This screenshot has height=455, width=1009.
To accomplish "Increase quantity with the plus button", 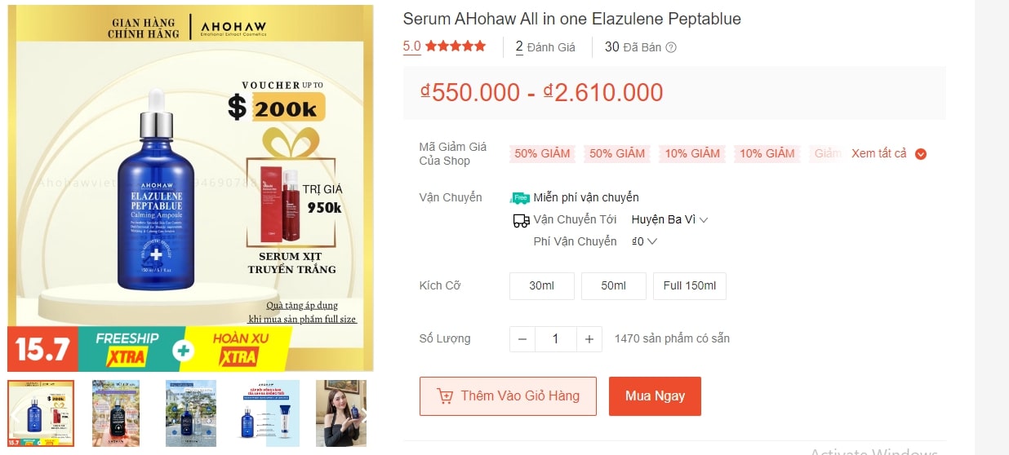I will [x=589, y=339].
